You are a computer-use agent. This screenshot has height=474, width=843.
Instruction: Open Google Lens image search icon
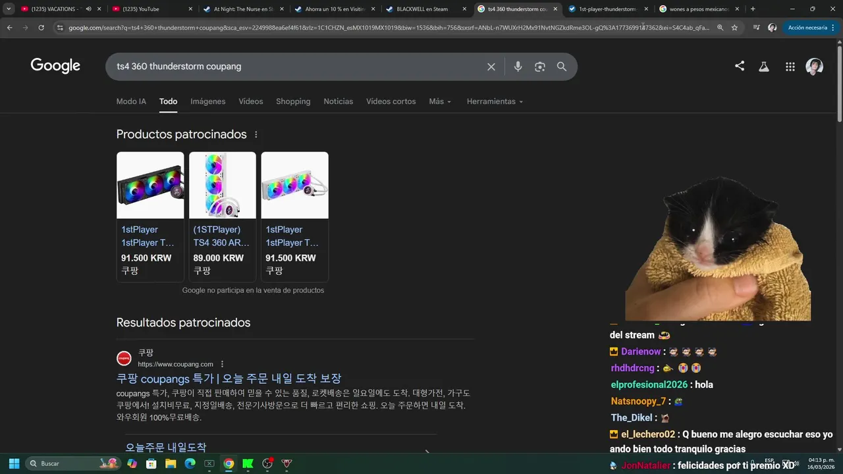(x=540, y=66)
